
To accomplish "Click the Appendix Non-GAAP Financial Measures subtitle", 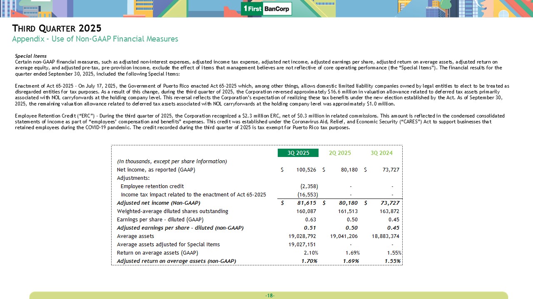I will tap(95, 39).
